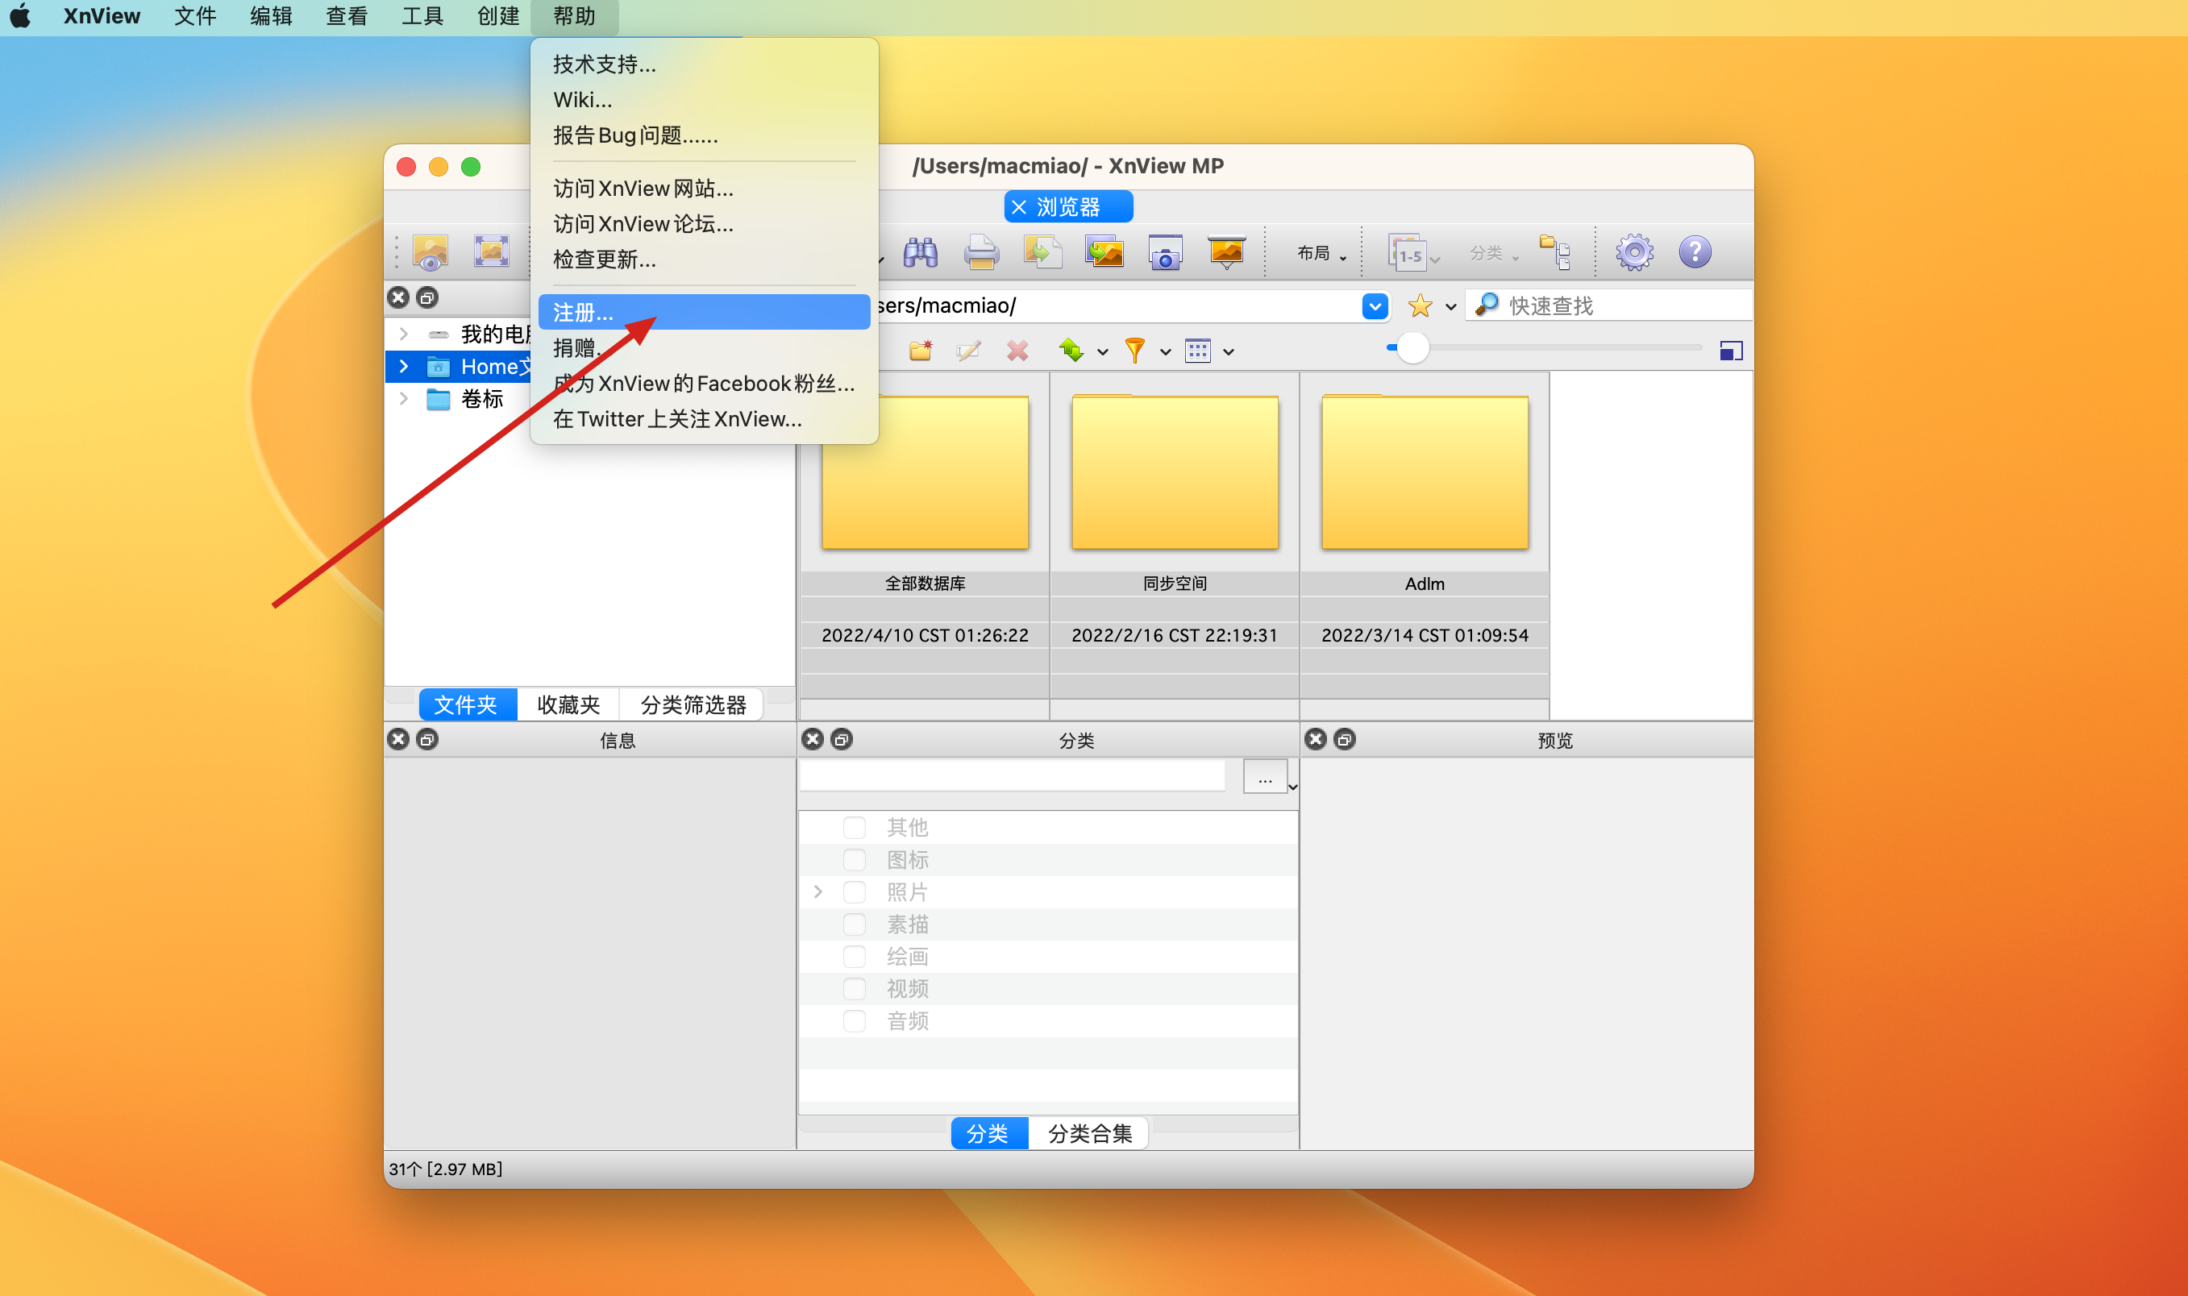The width and height of the screenshot is (2188, 1296).
Task: Click the favorites star icon
Action: pyautogui.click(x=1420, y=305)
